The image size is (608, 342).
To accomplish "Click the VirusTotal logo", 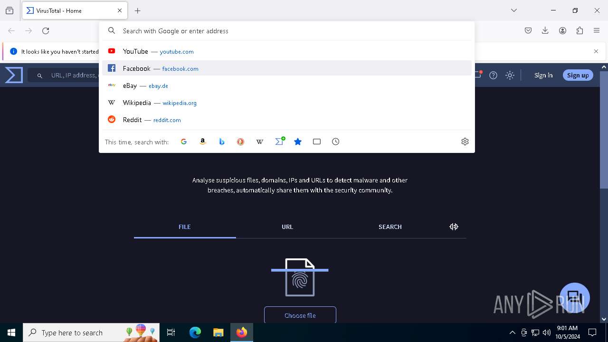I will (14, 75).
